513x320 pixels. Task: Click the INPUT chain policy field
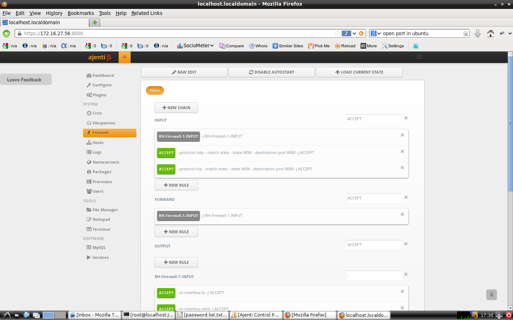coord(373,119)
